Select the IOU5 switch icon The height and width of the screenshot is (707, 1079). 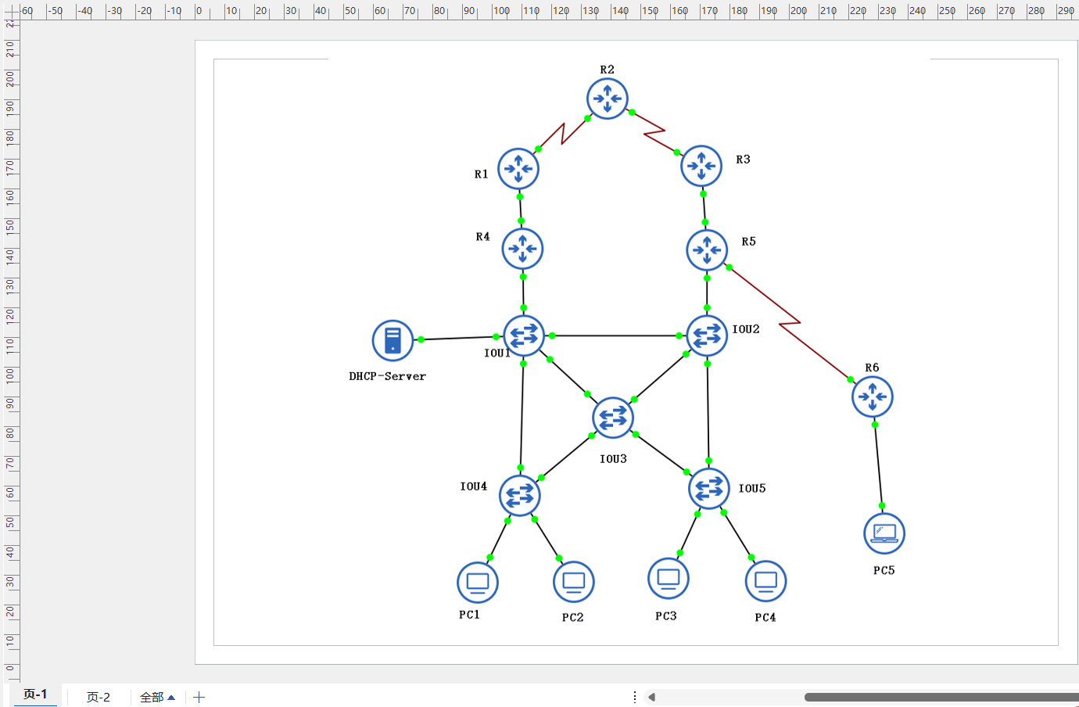709,488
